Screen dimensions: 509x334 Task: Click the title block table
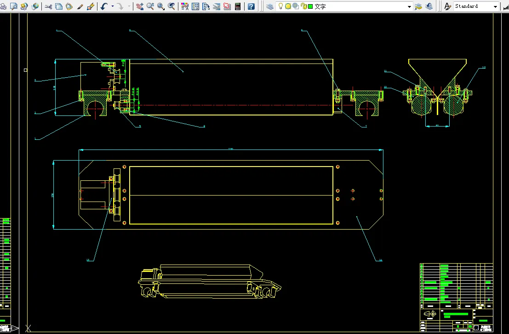click(x=457, y=297)
